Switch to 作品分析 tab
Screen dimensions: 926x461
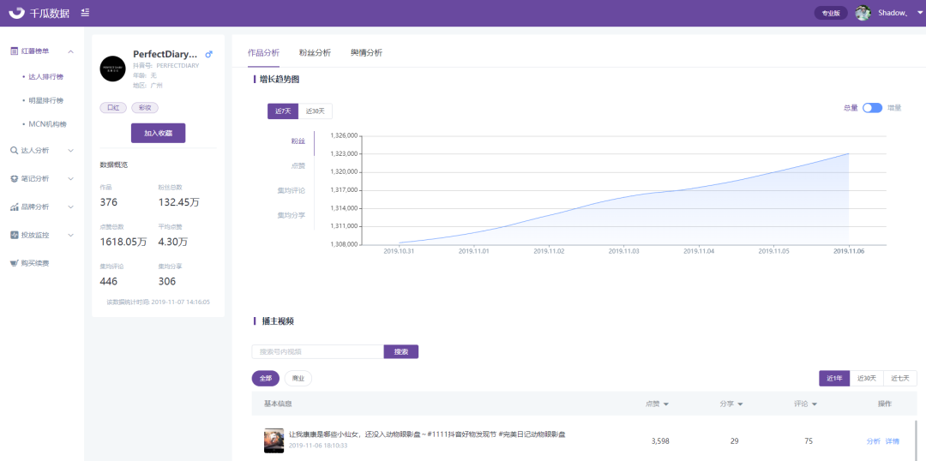click(x=263, y=52)
